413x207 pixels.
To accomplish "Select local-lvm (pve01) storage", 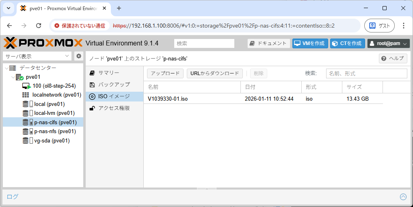I will click(x=54, y=113).
